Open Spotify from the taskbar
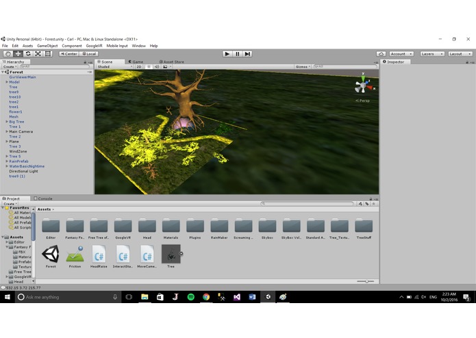The image size is (476, 338). pyautogui.click(x=190, y=297)
